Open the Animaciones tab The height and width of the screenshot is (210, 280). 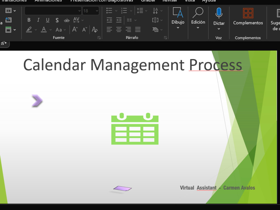click(x=48, y=1)
